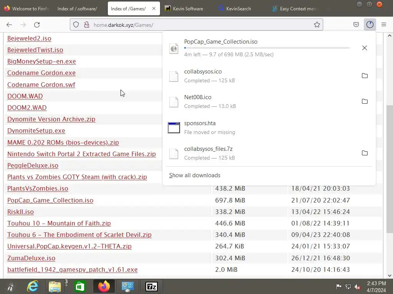Cancel the PopCap_Game_Collection.iso download
Image resolution: width=393 pixels, height=294 pixels.
point(365,48)
